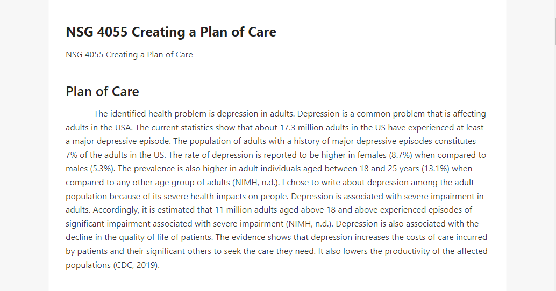The image size is (556, 291).
Task: Click the word 'populations' on the last line
Action: 88,265
